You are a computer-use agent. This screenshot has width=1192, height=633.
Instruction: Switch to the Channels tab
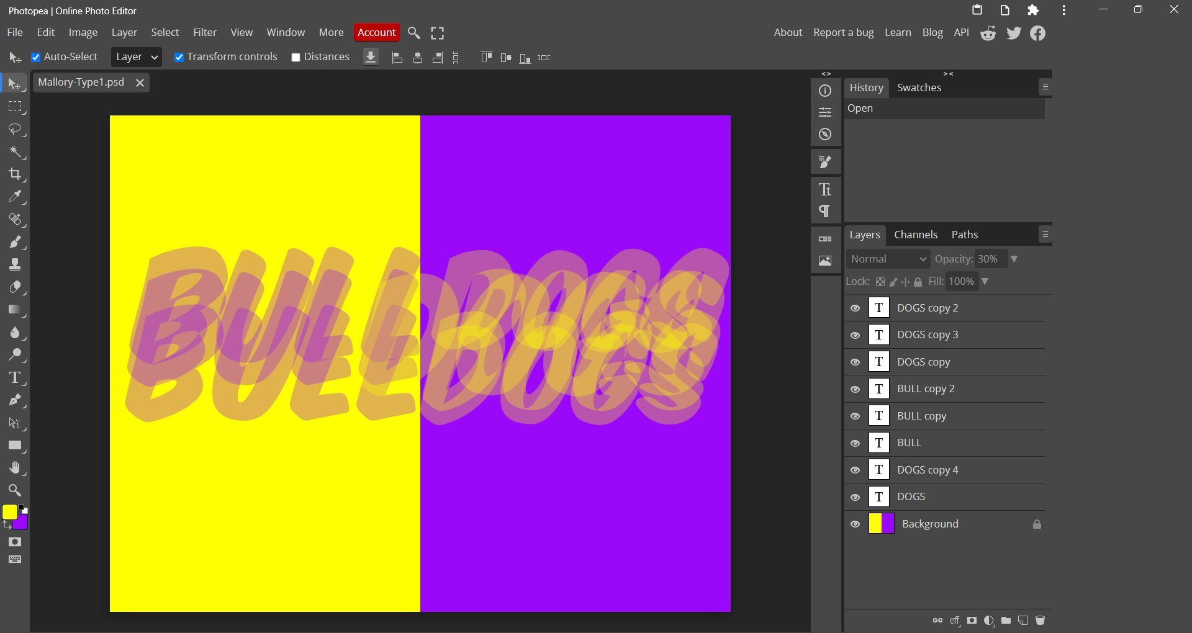click(x=915, y=235)
